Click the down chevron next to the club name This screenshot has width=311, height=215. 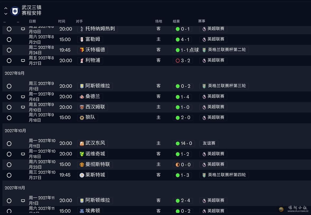point(6,14)
